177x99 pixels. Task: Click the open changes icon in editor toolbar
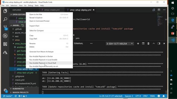(x=154, y=10)
